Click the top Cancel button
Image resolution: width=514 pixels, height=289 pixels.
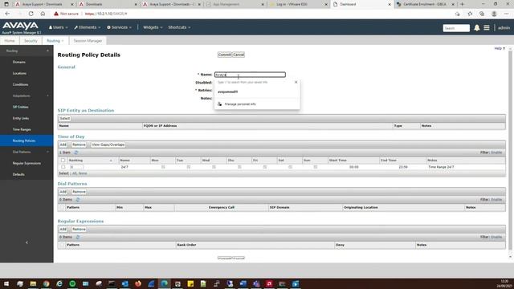point(239,55)
